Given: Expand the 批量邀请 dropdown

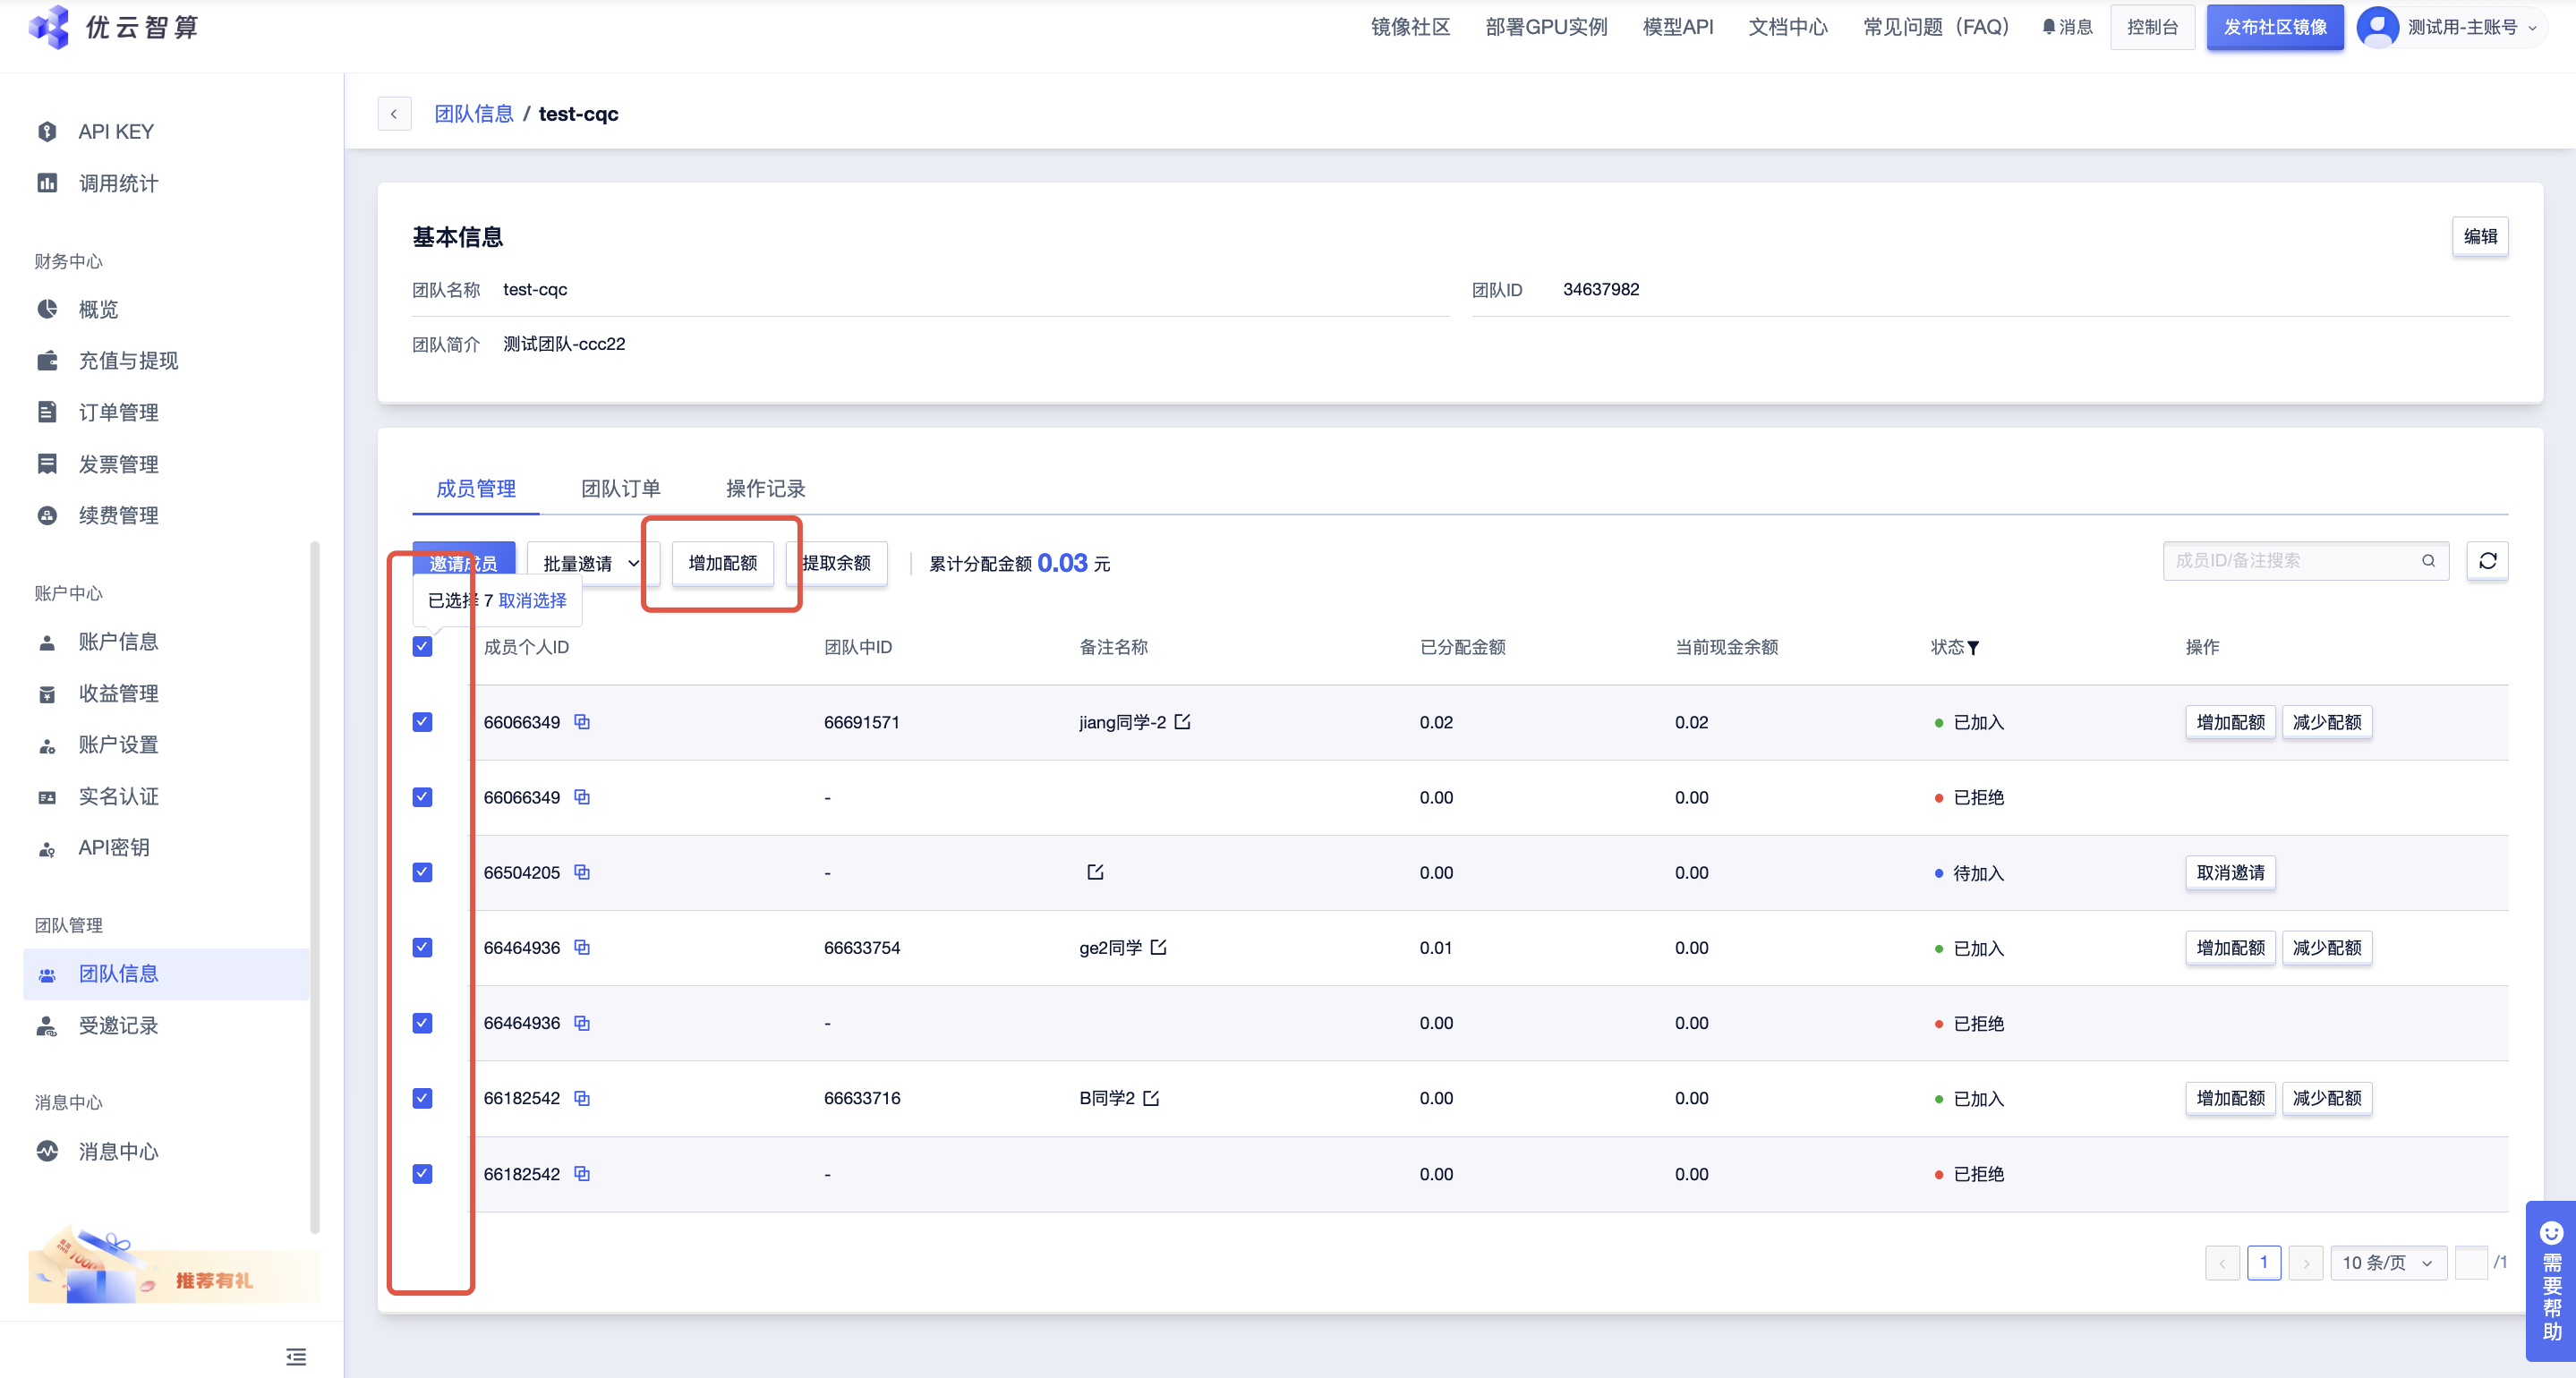Looking at the screenshot, I should 590,563.
